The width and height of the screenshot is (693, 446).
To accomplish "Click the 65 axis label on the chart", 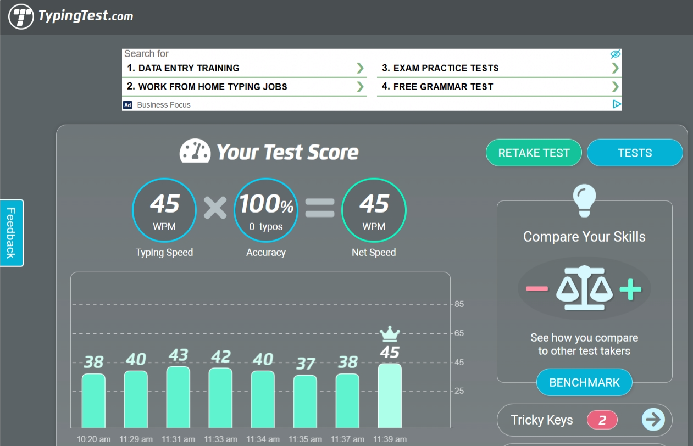I will click(x=459, y=333).
